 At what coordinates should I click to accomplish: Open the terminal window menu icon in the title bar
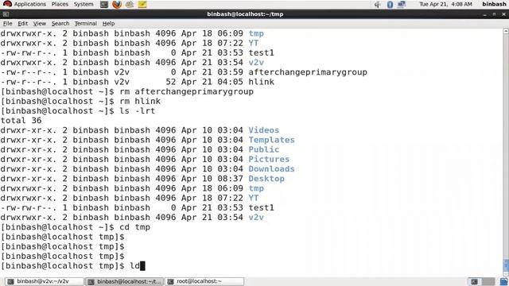(x=6, y=14)
